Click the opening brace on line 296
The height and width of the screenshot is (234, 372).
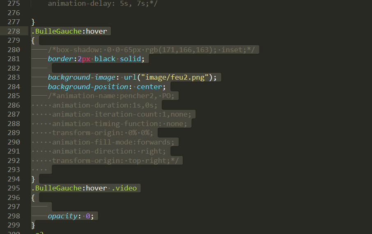pyautogui.click(x=33, y=198)
